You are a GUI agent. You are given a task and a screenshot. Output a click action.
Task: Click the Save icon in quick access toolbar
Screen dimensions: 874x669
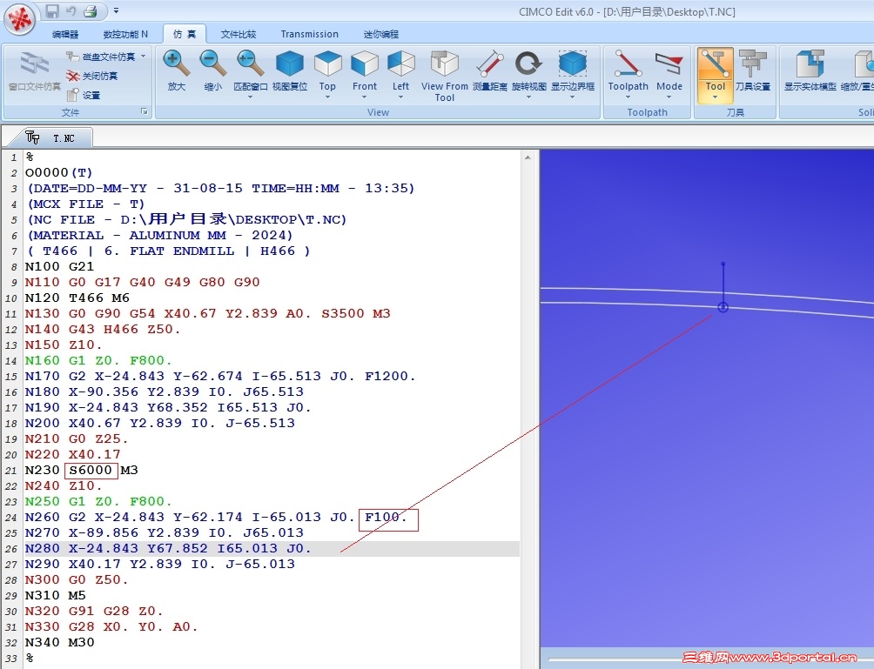[52, 10]
